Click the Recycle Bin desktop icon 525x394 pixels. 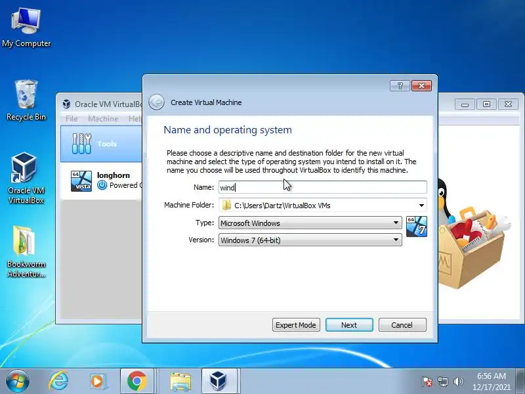click(26, 100)
